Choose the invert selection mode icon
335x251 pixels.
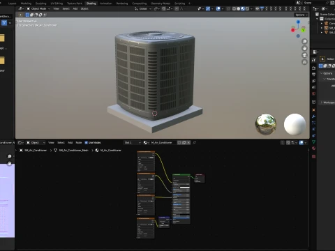point(40,15)
